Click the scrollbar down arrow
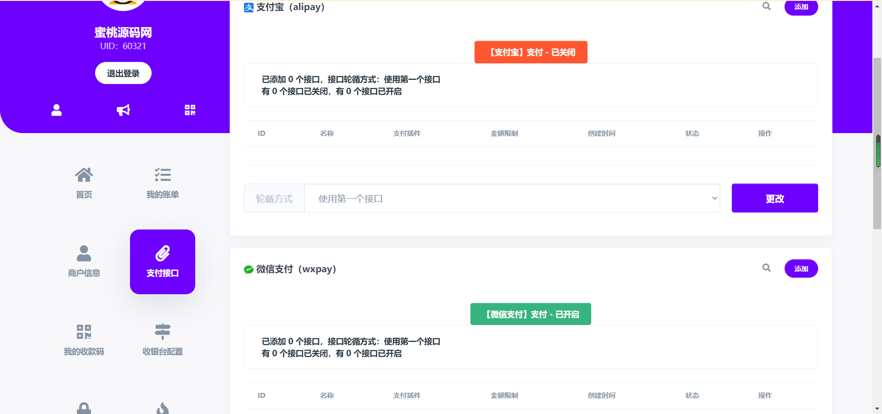 [877, 408]
